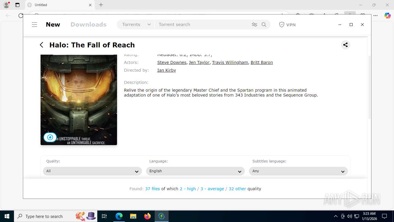
Task: Open Edge tab actions menu icon
Action: click(17, 5)
